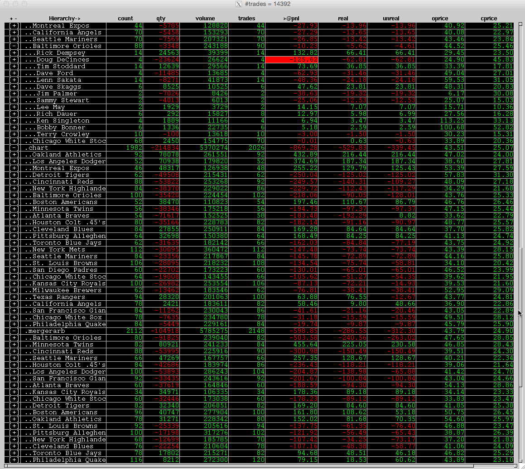Click the .chart volume value 5370274
The image size is (525, 469).
coord(214,148)
